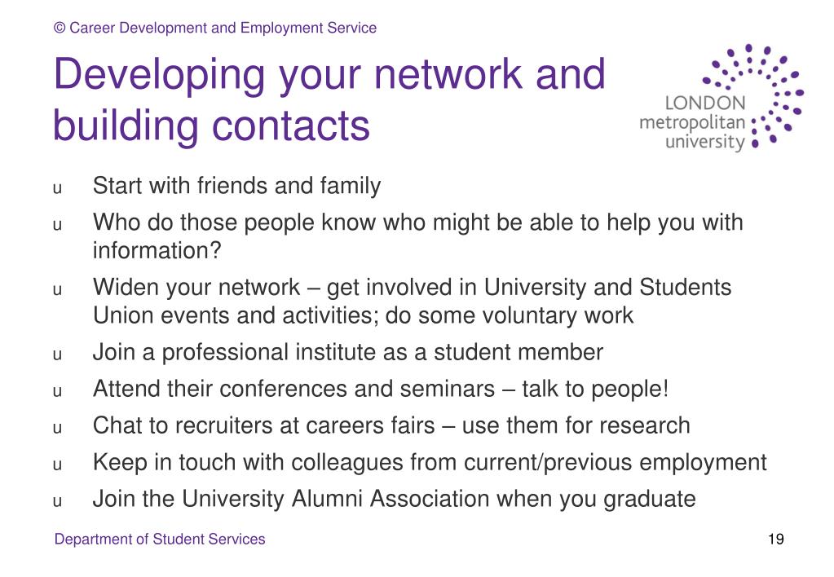
Task: Select the slide title 'Developing your network'
Action: (x=329, y=99)
